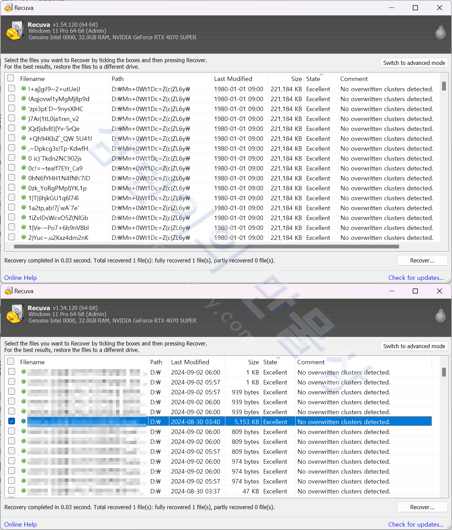Viewport: 452px width, 530px height.
Task: Maximize the top Recuva window
Action: click(415, 8)
